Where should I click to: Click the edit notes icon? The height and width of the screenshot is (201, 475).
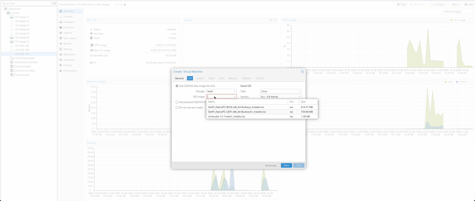271,20
